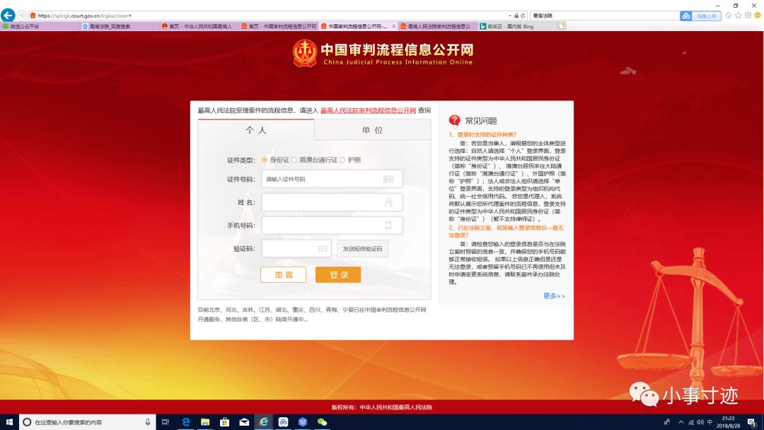Open browser settings gear icon

coord(748,16)
